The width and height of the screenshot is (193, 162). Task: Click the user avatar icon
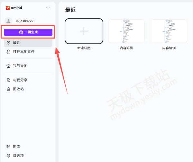pyautogui.click(x=8, y=21)
